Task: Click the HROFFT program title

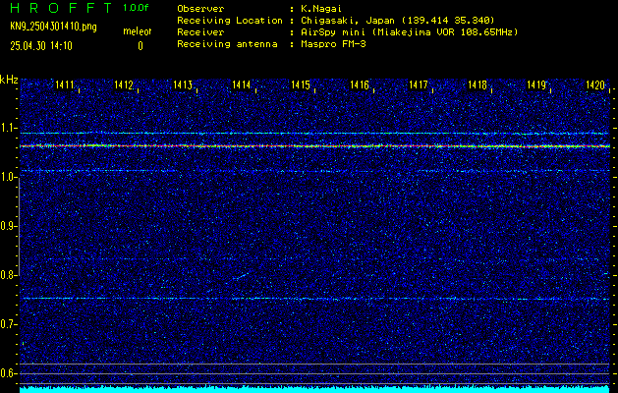Action: tap(61, 8)
